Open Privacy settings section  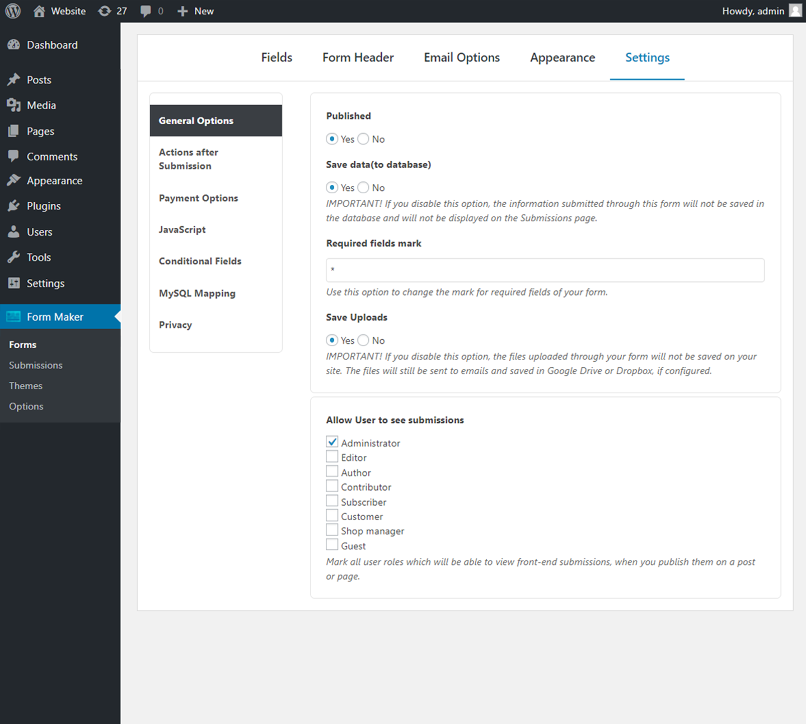pyautogui.click(x=216, y=325)
